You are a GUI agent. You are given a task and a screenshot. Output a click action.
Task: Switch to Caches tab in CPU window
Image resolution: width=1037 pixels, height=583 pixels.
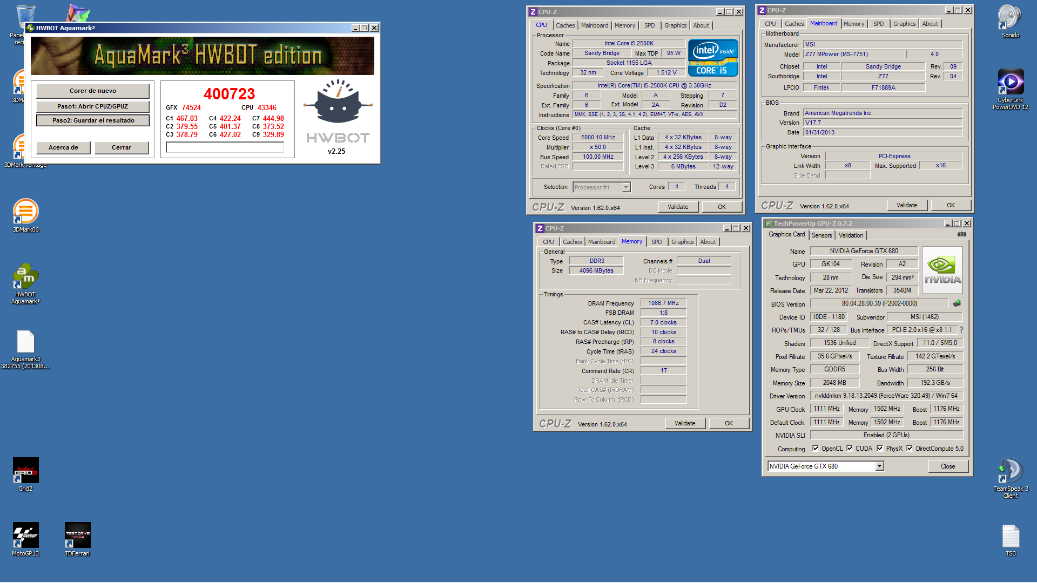(x=565, y=25)
